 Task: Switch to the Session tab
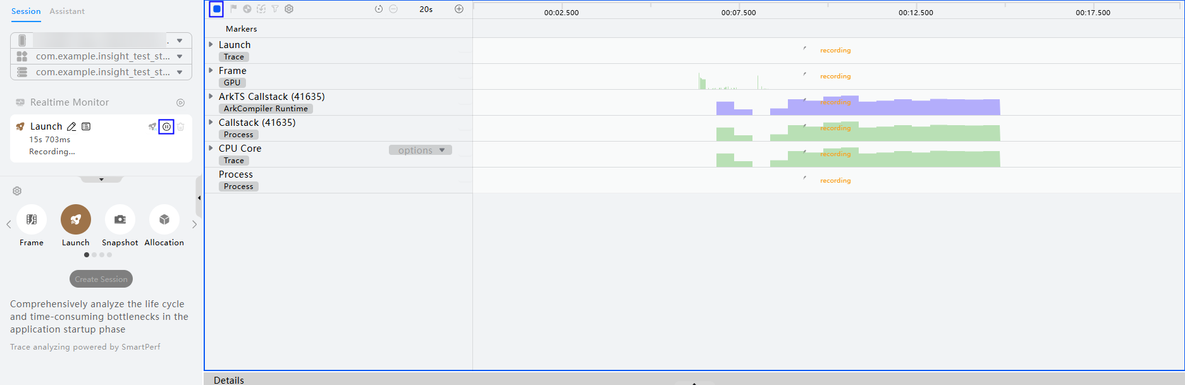26,11
